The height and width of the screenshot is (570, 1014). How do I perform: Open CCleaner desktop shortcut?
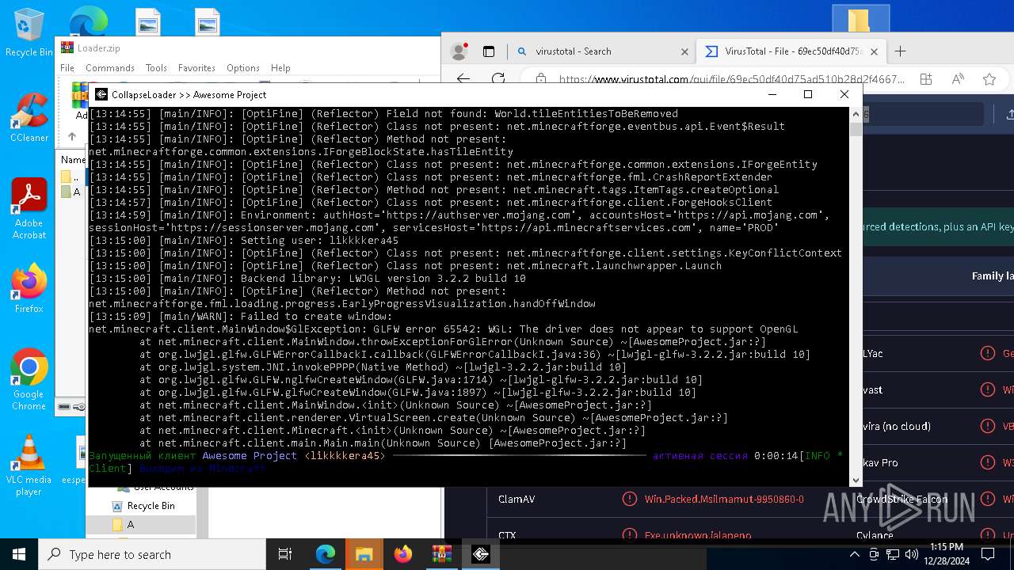click(x=29, y=117)
